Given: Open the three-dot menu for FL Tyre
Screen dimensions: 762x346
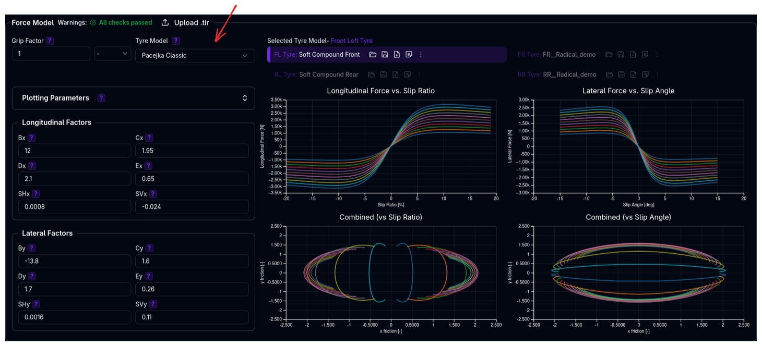Looking at the screenshot, I should pyautogui.click(x=421, y=55).
